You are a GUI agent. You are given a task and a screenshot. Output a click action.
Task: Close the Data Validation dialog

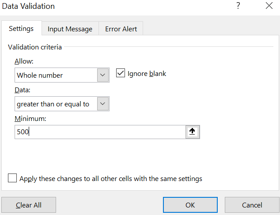269,6
